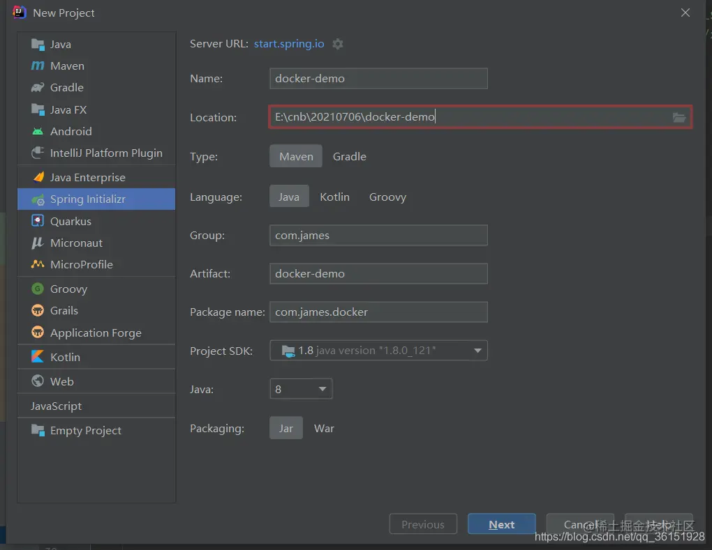The width and height of the screenshot is (712, 550).
Task: Expand the Java version dropdown arrow
Action: pyautogui.click(x=322, y=389)
